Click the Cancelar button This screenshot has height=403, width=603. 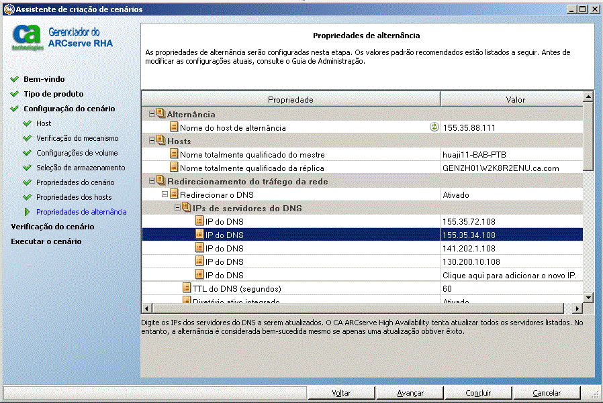coord(547,393)
